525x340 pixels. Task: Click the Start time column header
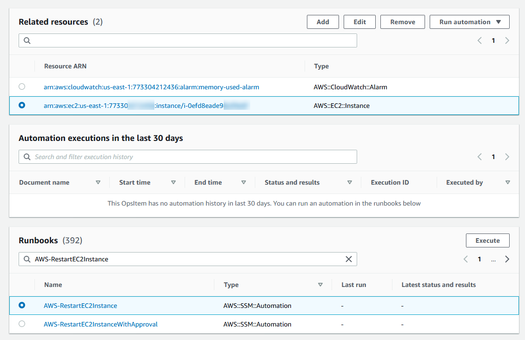[134, 183]
